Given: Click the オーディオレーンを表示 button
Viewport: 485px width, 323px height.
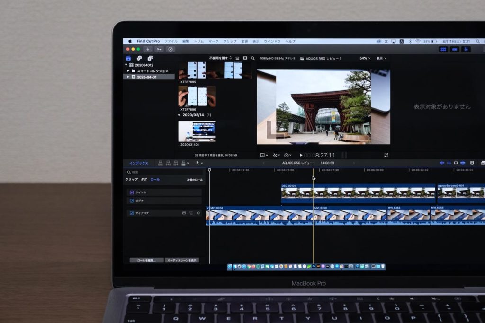Looking at the screenshot, I should [x=182, y=260].
